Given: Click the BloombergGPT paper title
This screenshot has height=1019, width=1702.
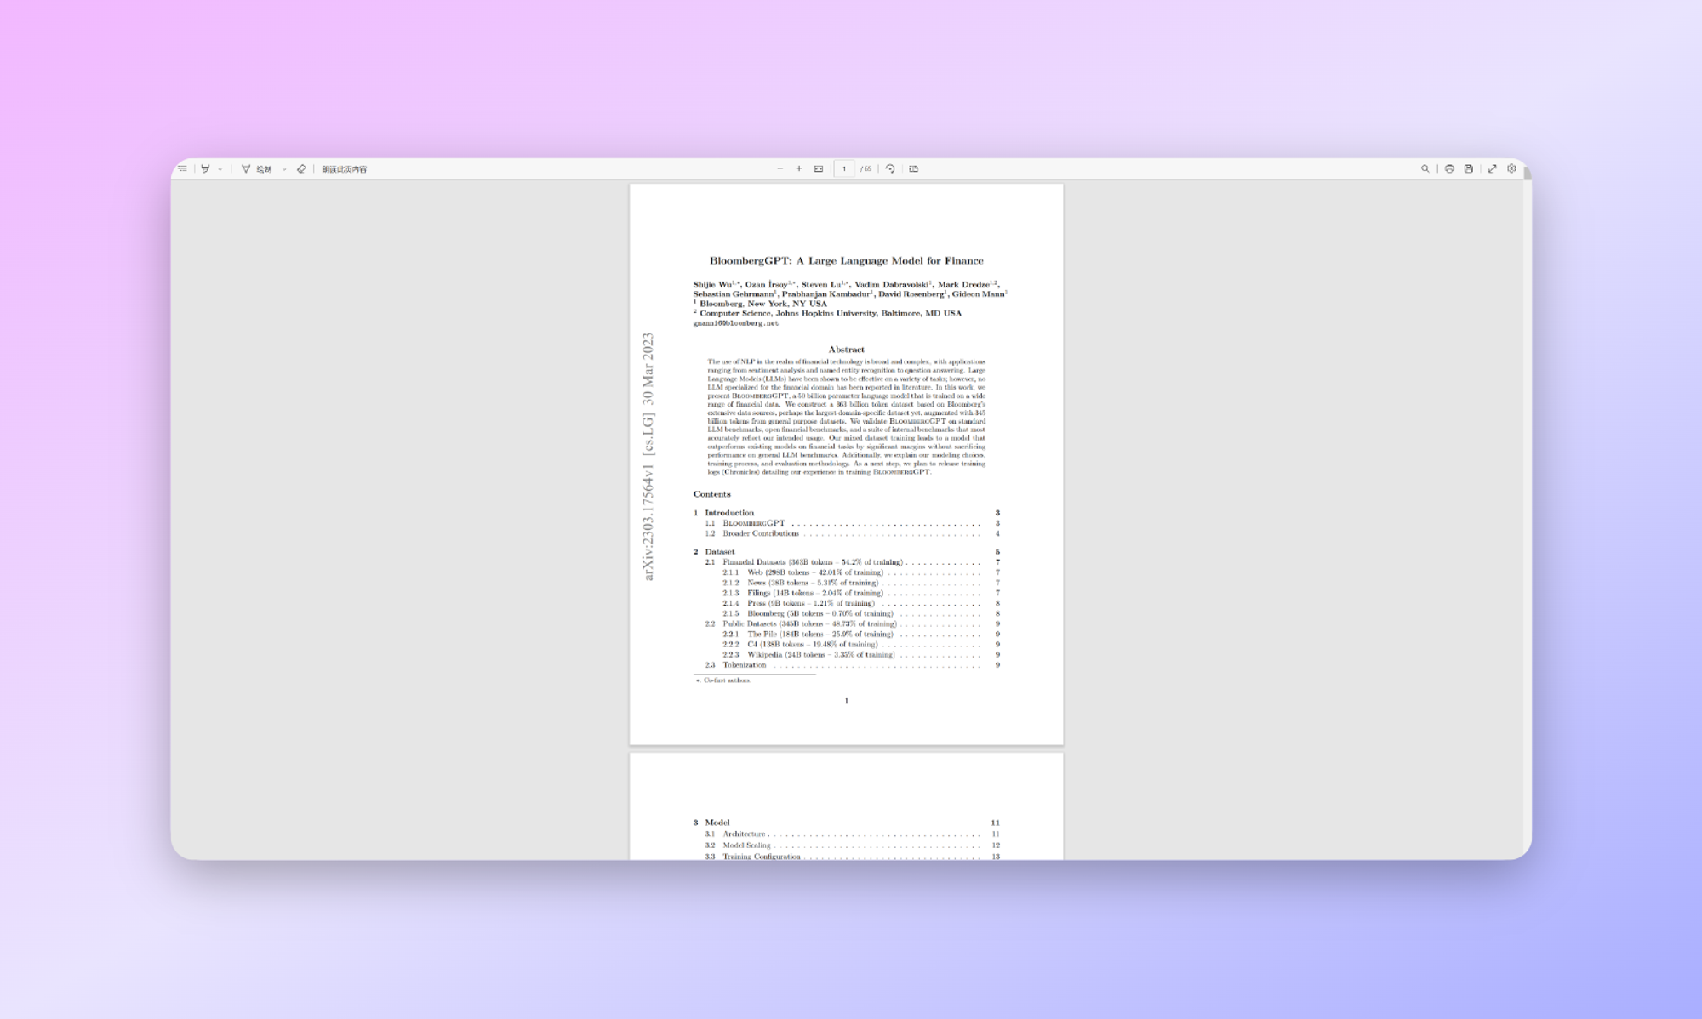Looking at the screenshot, I should [846, 260].
